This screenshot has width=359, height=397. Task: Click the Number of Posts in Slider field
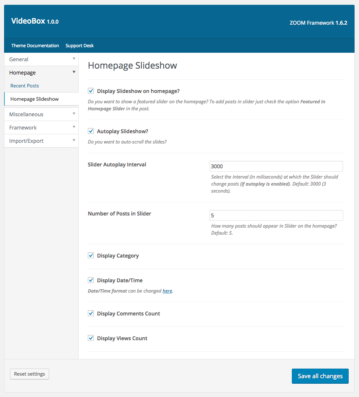276,215
